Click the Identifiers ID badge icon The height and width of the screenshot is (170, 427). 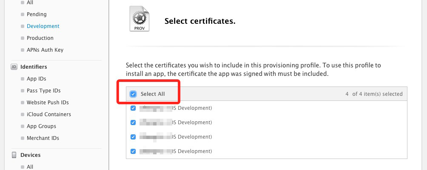[x=14, y=67]
